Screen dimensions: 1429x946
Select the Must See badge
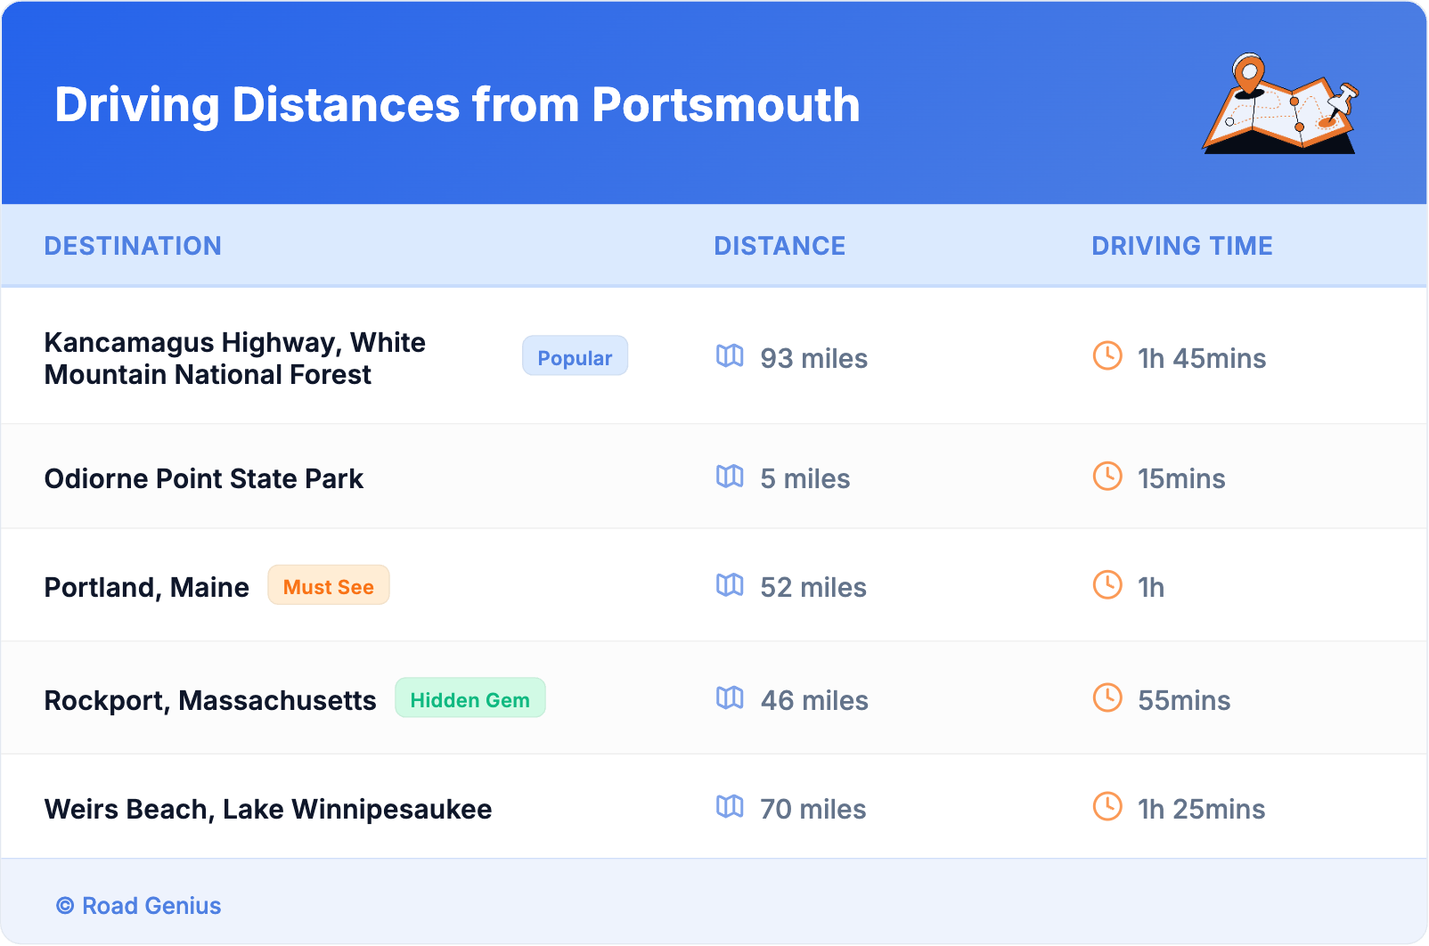pos(329,586)
